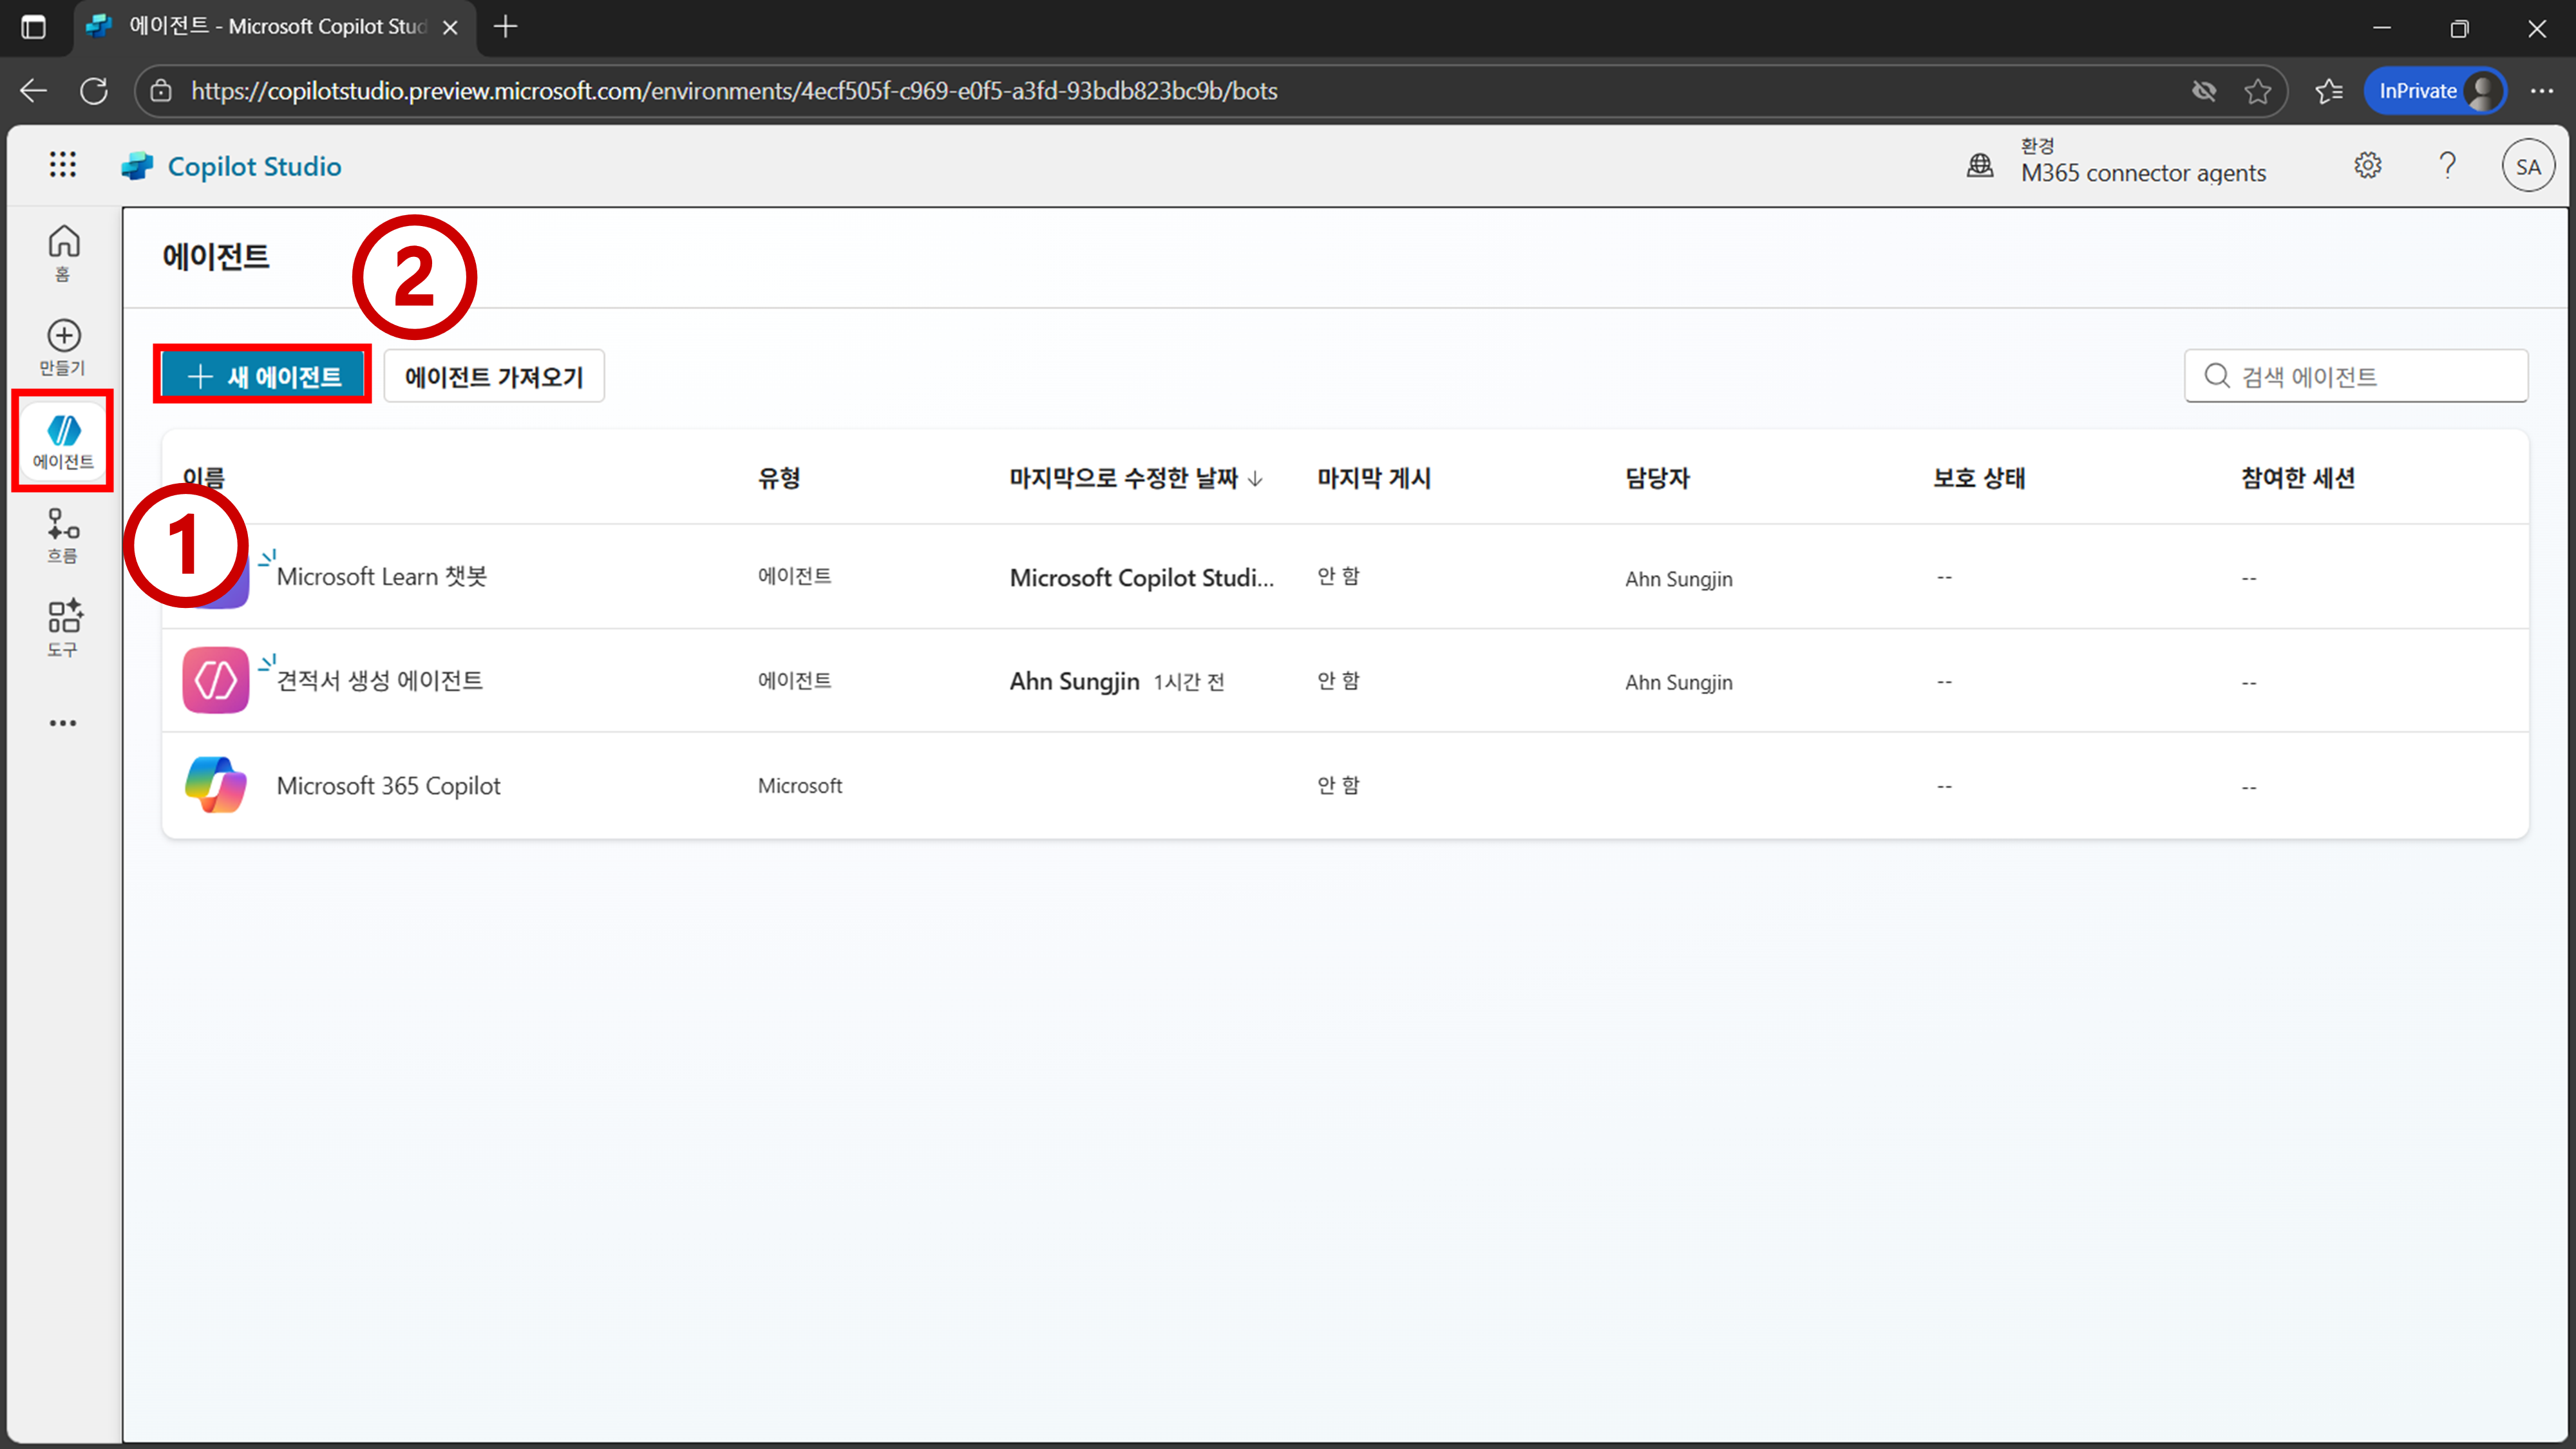Expand the sidebar more options ellipsis

63,722
